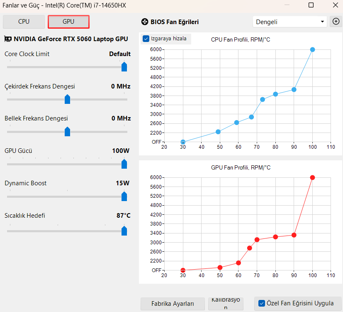Image resolution: width=343 pixels, height=312 pixels.
Task: Click the add fan profile plus icon
Action: [336, 22]
